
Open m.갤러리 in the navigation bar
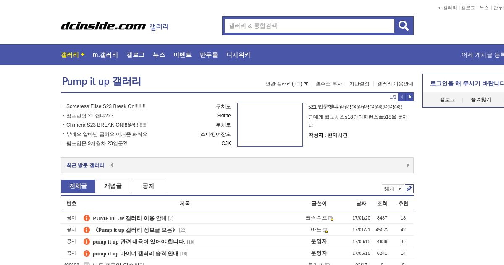(105, 55)
